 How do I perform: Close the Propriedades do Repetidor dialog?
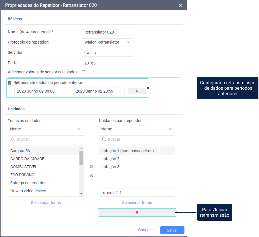point(180,5)
